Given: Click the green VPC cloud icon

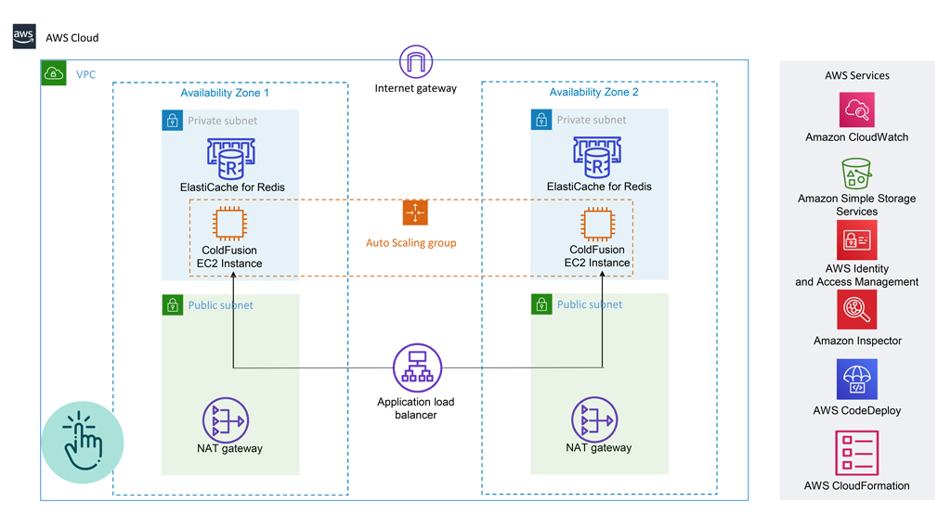Looking at the screenshot, I should pos(53,73).
